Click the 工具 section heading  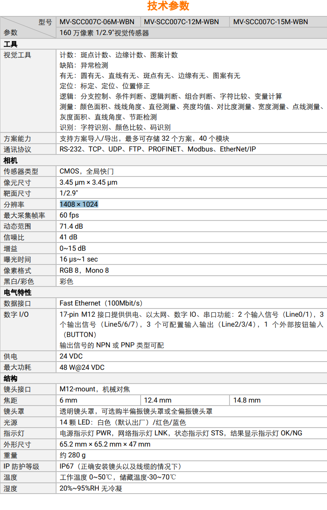coord(11,44)
